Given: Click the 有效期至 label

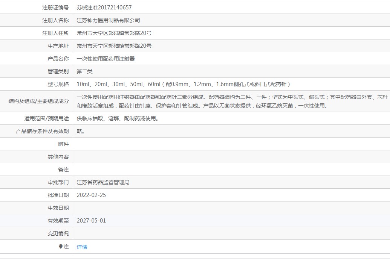Looking at the screenshot, I should [58, 221].
